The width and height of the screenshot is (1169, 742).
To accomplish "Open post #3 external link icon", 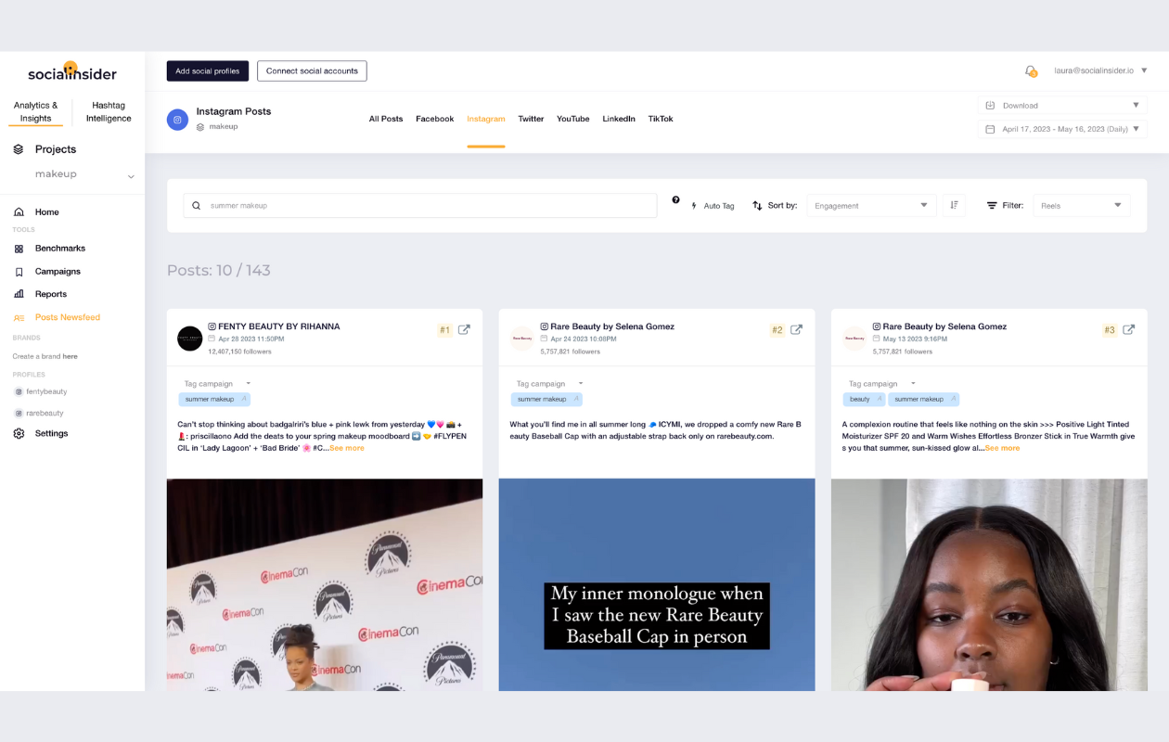I will click(x=1129, y=329).
